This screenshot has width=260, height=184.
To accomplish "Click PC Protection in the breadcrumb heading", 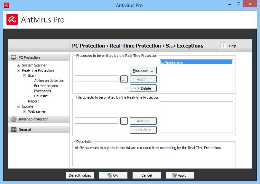I will [x=88, y=46].
